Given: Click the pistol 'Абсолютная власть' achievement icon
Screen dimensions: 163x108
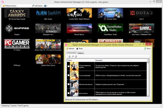Looking at the screenshot, I should [x=74, y=84].
